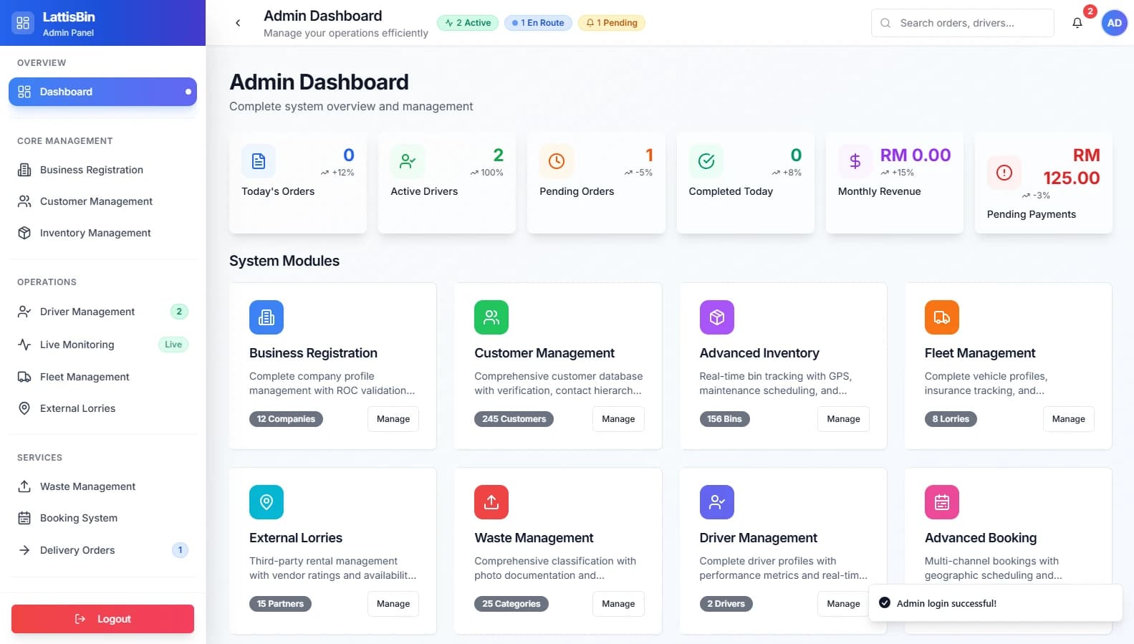Open the Pending Orders stat card
The image size is (1134, 644).
click(x=595, y=183)
